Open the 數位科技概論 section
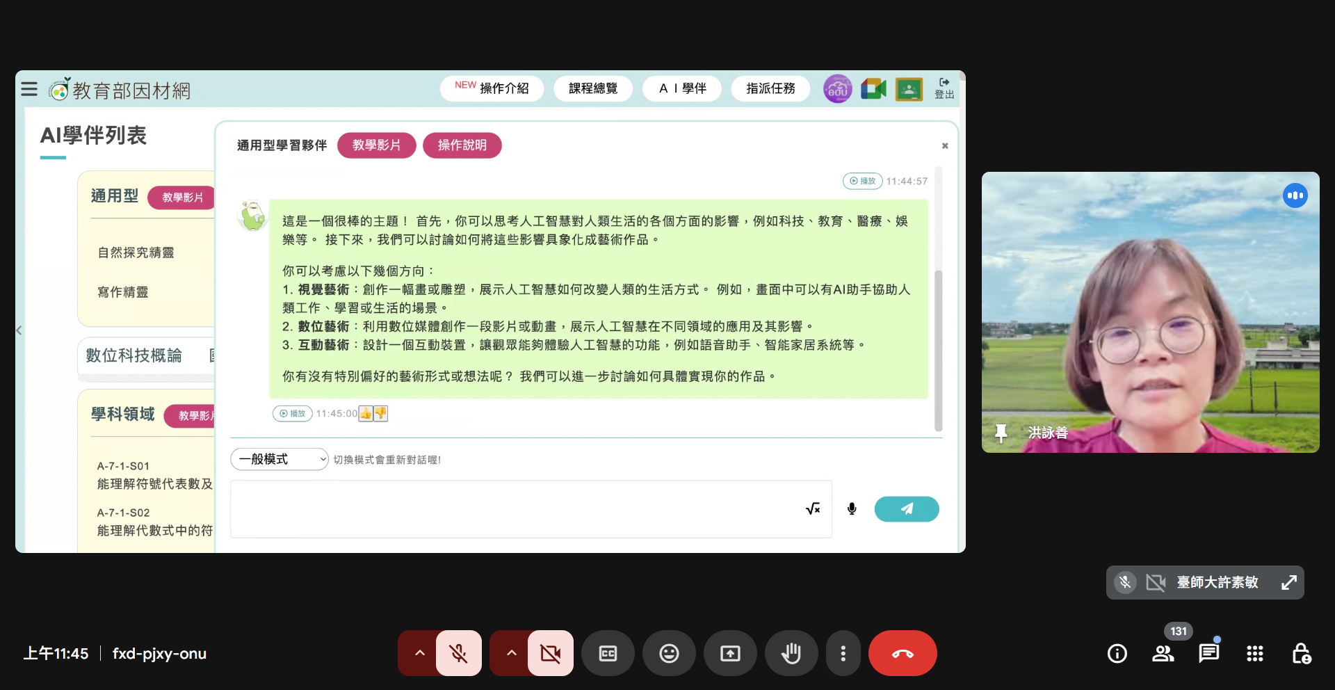 pos(134,355)
